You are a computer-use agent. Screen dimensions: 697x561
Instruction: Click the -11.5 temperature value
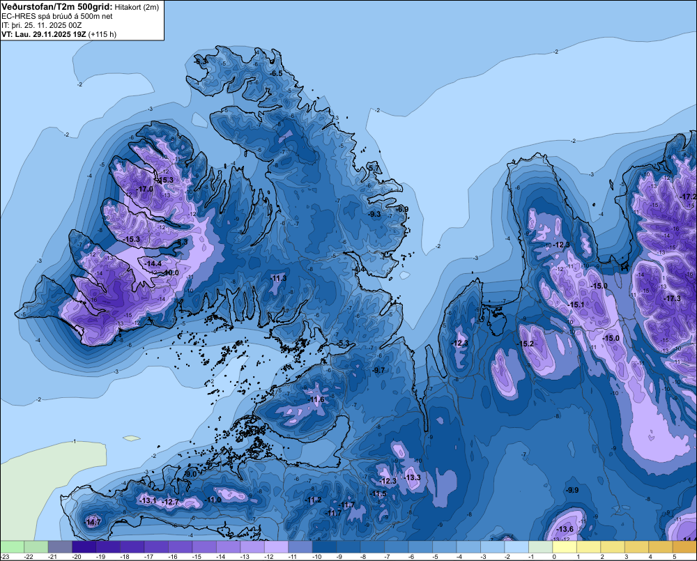click(378, 493)
